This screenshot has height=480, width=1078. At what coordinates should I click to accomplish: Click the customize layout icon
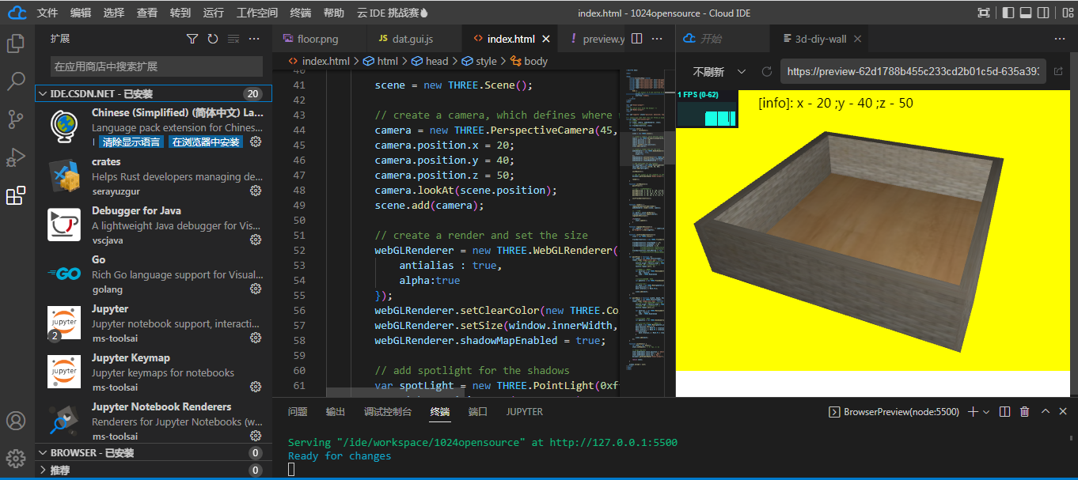pyautogui.click(x=1065, y=13)
